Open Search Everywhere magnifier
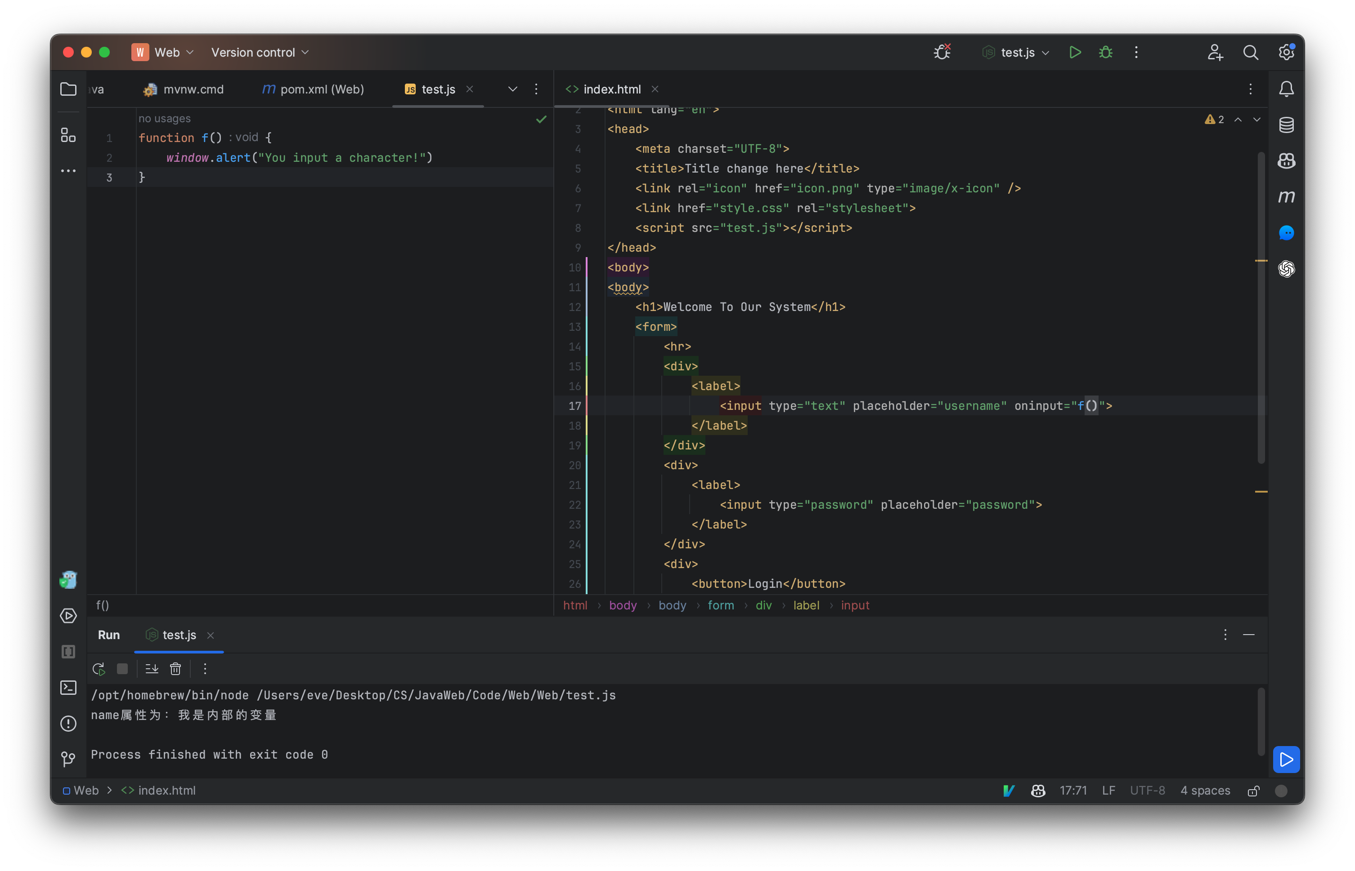 [1250, 53]
